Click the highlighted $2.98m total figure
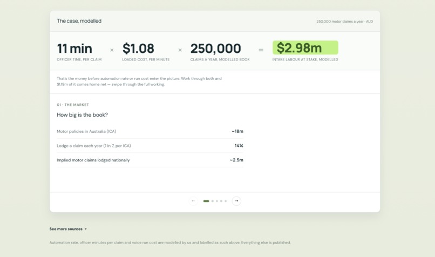 coord(305,48)
